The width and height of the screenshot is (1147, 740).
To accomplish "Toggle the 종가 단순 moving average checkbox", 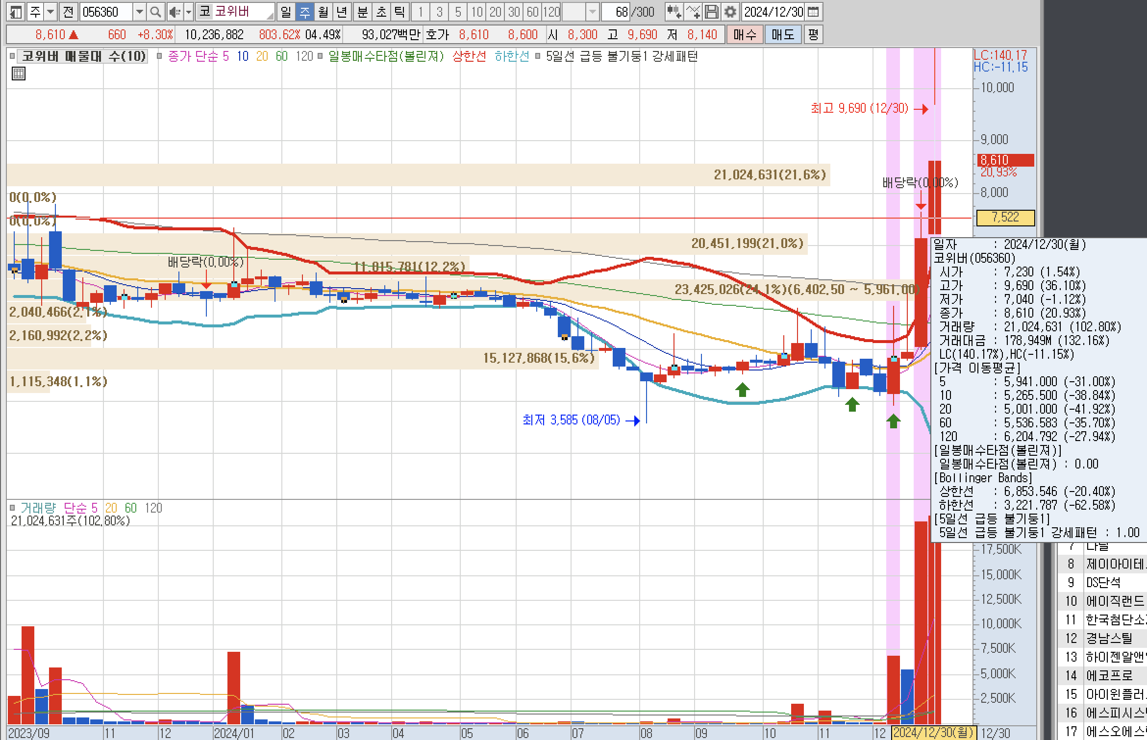I will [x=159, y=57].
